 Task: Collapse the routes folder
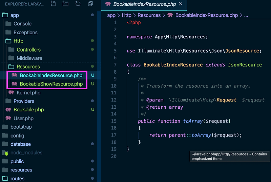[x=48, y=179]
